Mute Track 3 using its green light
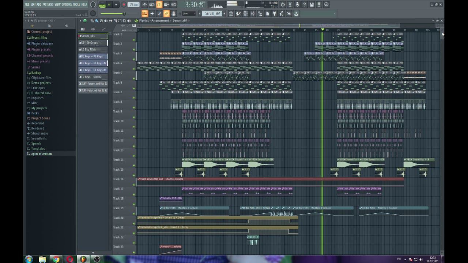 pyautogui.click(x=134, y=59)
